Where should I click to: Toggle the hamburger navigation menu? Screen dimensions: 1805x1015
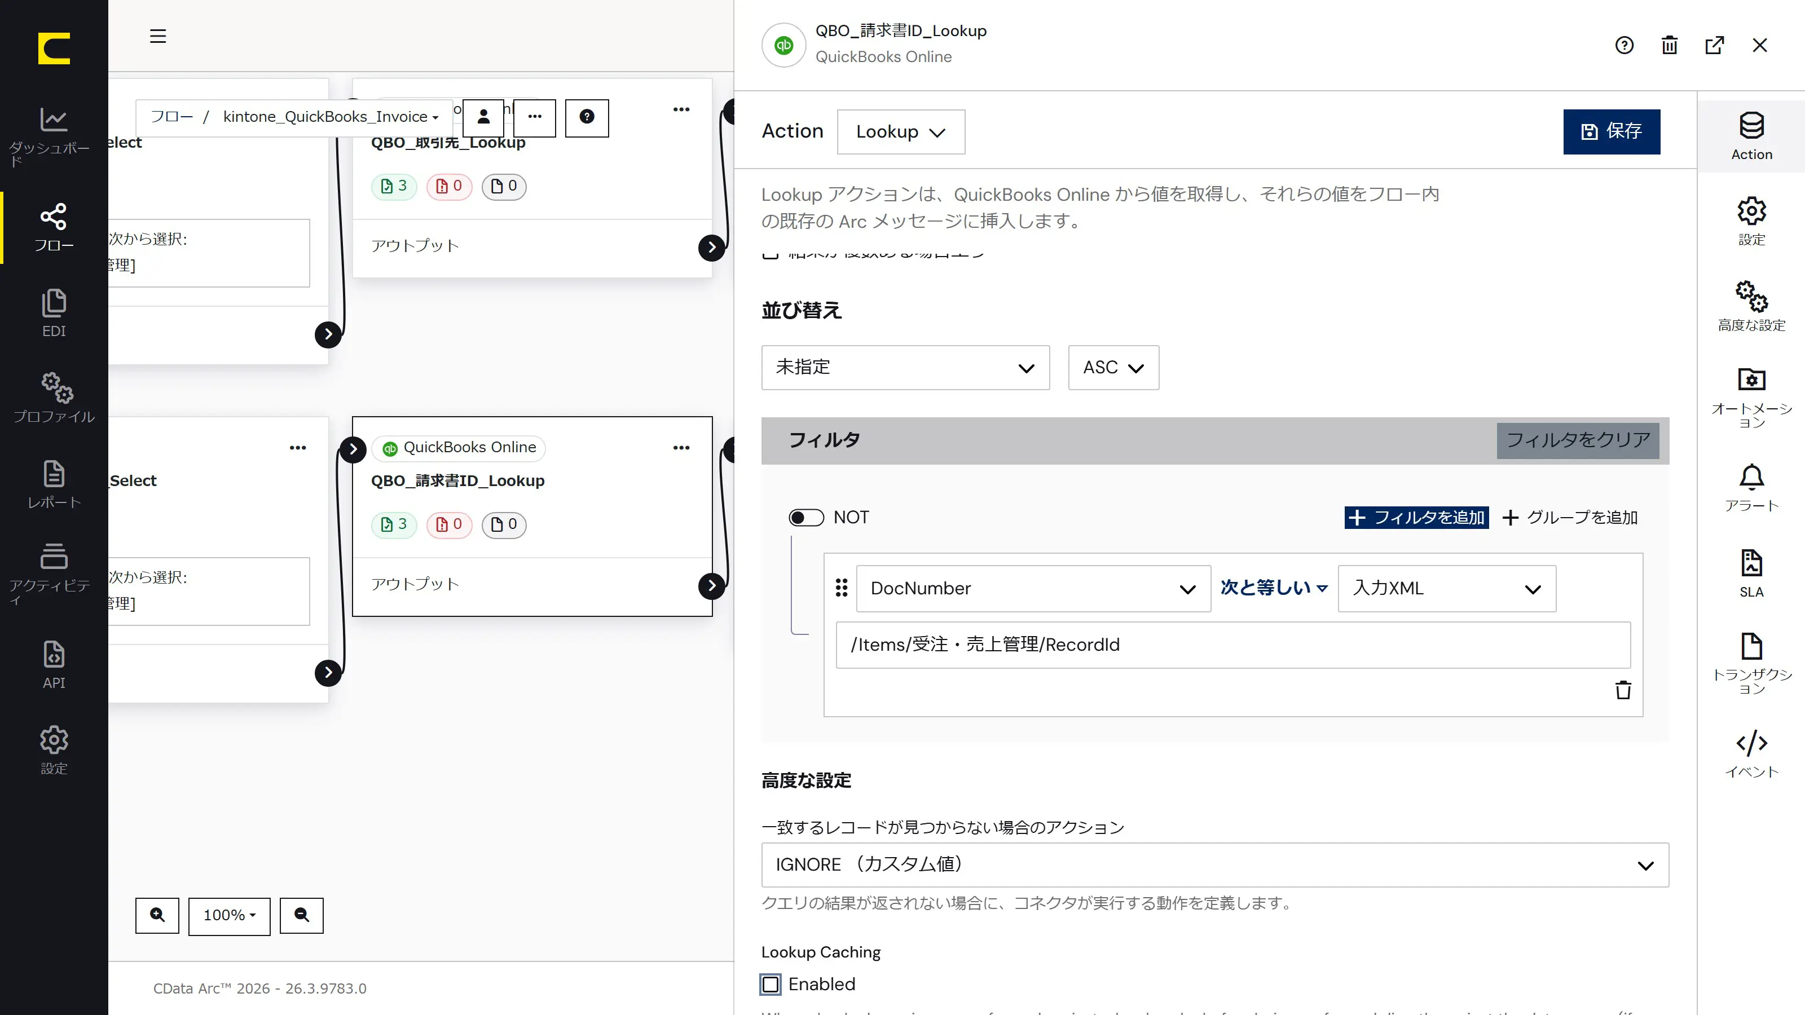[x=158, y=37]
